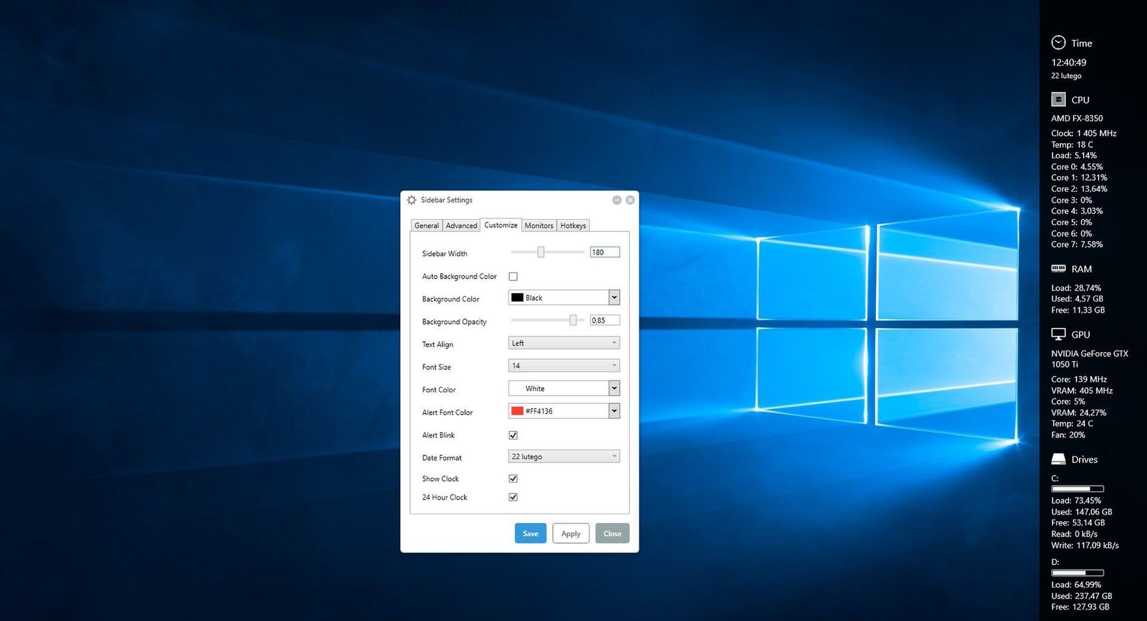The width and height of the screenshot is (1147, 621).
Task: Disable the Show Clock checkbox
Action: click(x=513, y=478)
